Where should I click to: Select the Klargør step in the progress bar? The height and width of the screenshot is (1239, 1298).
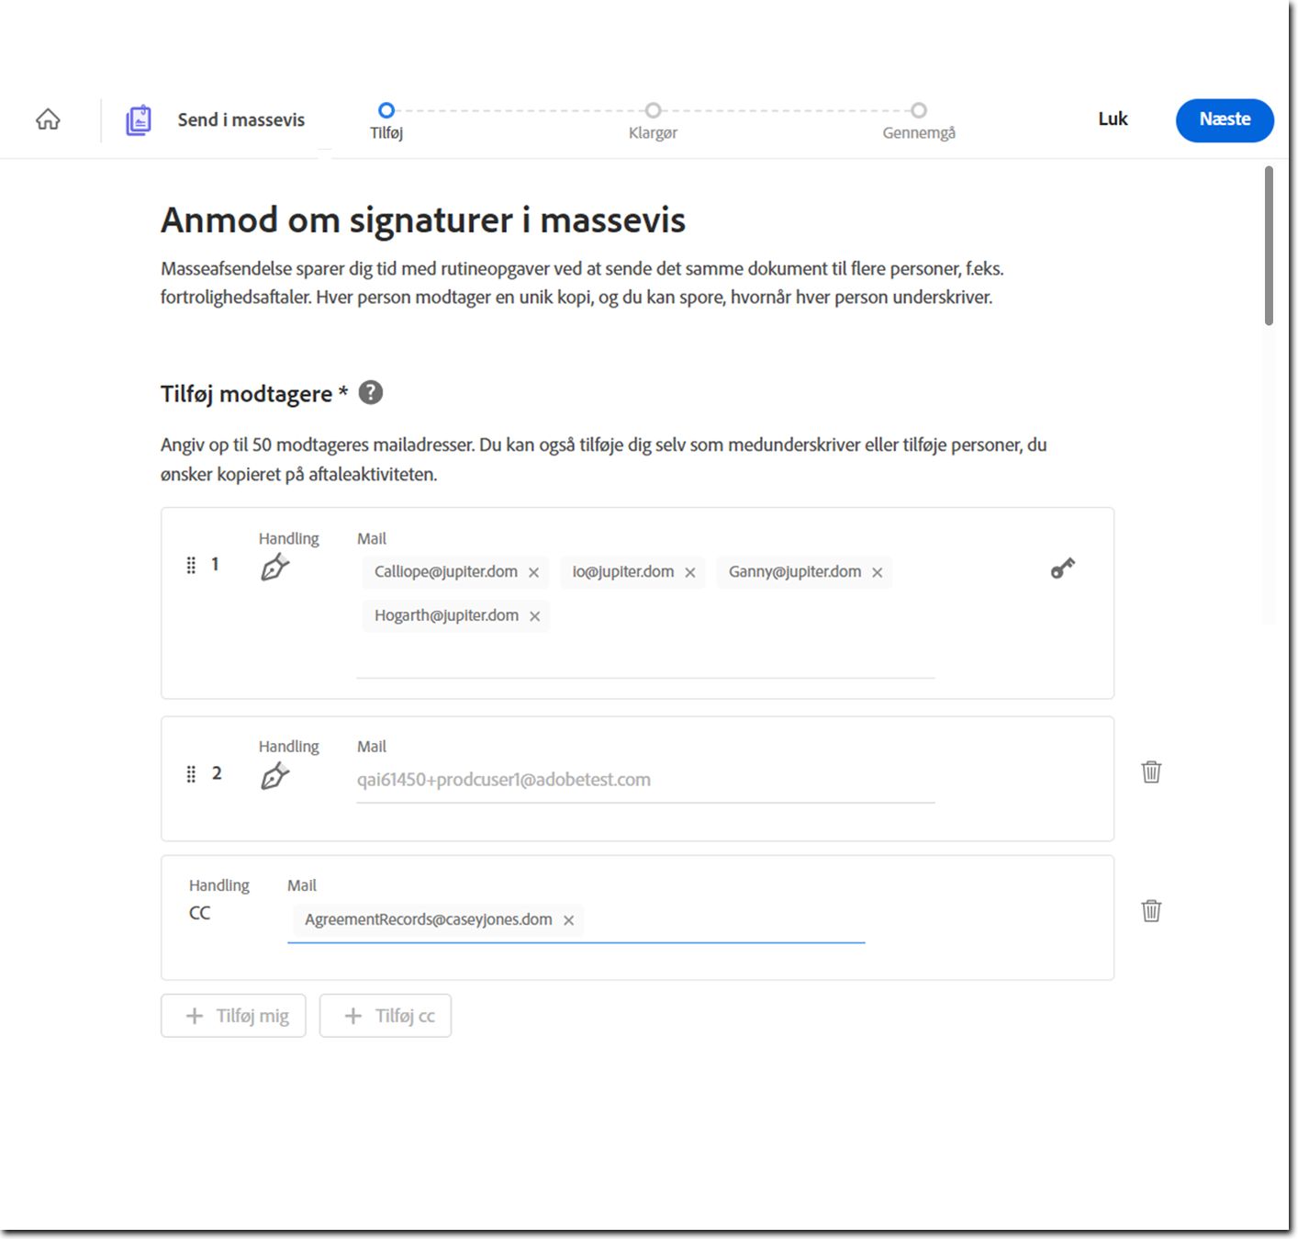tap(653, 120)
